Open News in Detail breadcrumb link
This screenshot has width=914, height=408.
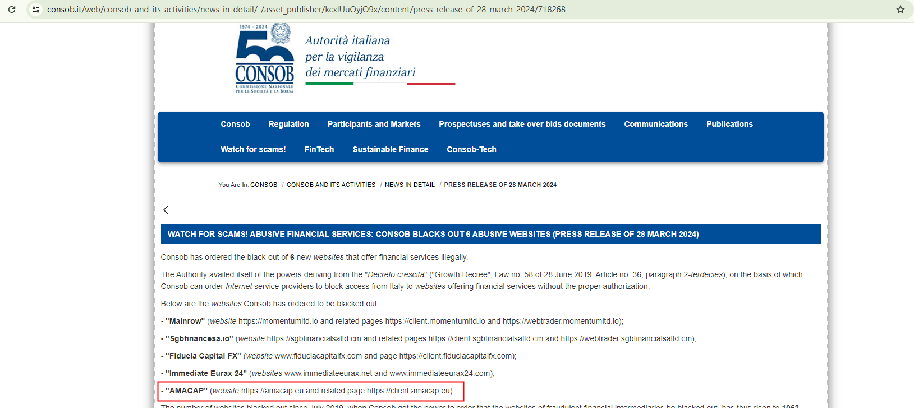click(410, 185)
